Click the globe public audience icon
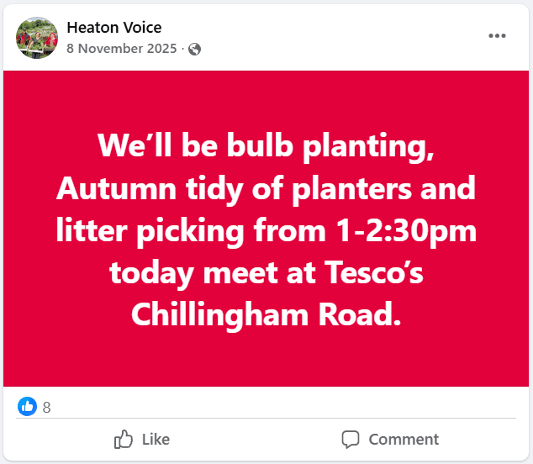533x464 pixels. 195,49
